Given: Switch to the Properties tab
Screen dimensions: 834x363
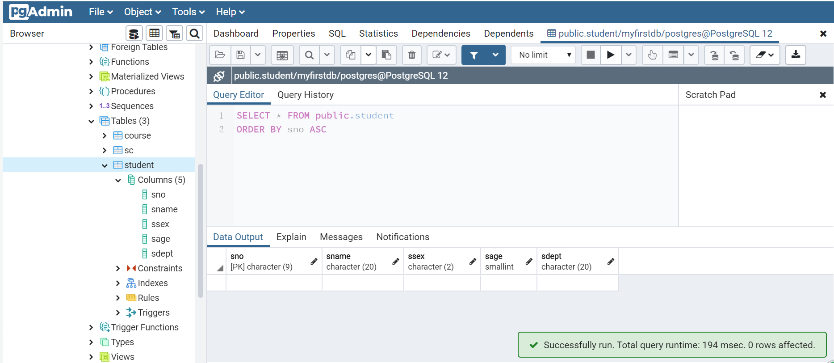Looking at the screenshot, I should (293, 34).
